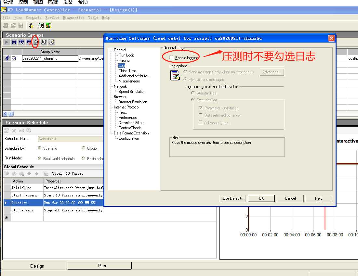Select the Data Format Extension tree node
The height and width of the screenshot is (276, 358).
pyautogui.click(x=131, y=133)
